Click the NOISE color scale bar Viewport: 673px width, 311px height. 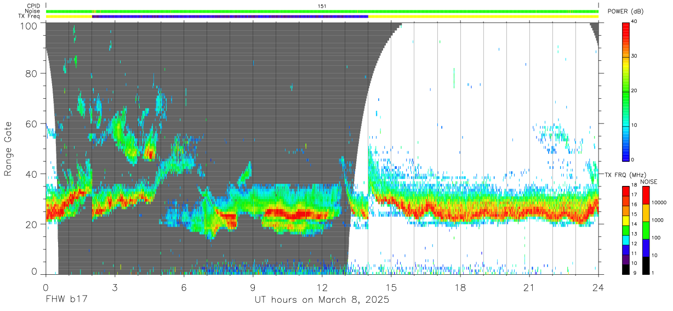click(645, 229)
